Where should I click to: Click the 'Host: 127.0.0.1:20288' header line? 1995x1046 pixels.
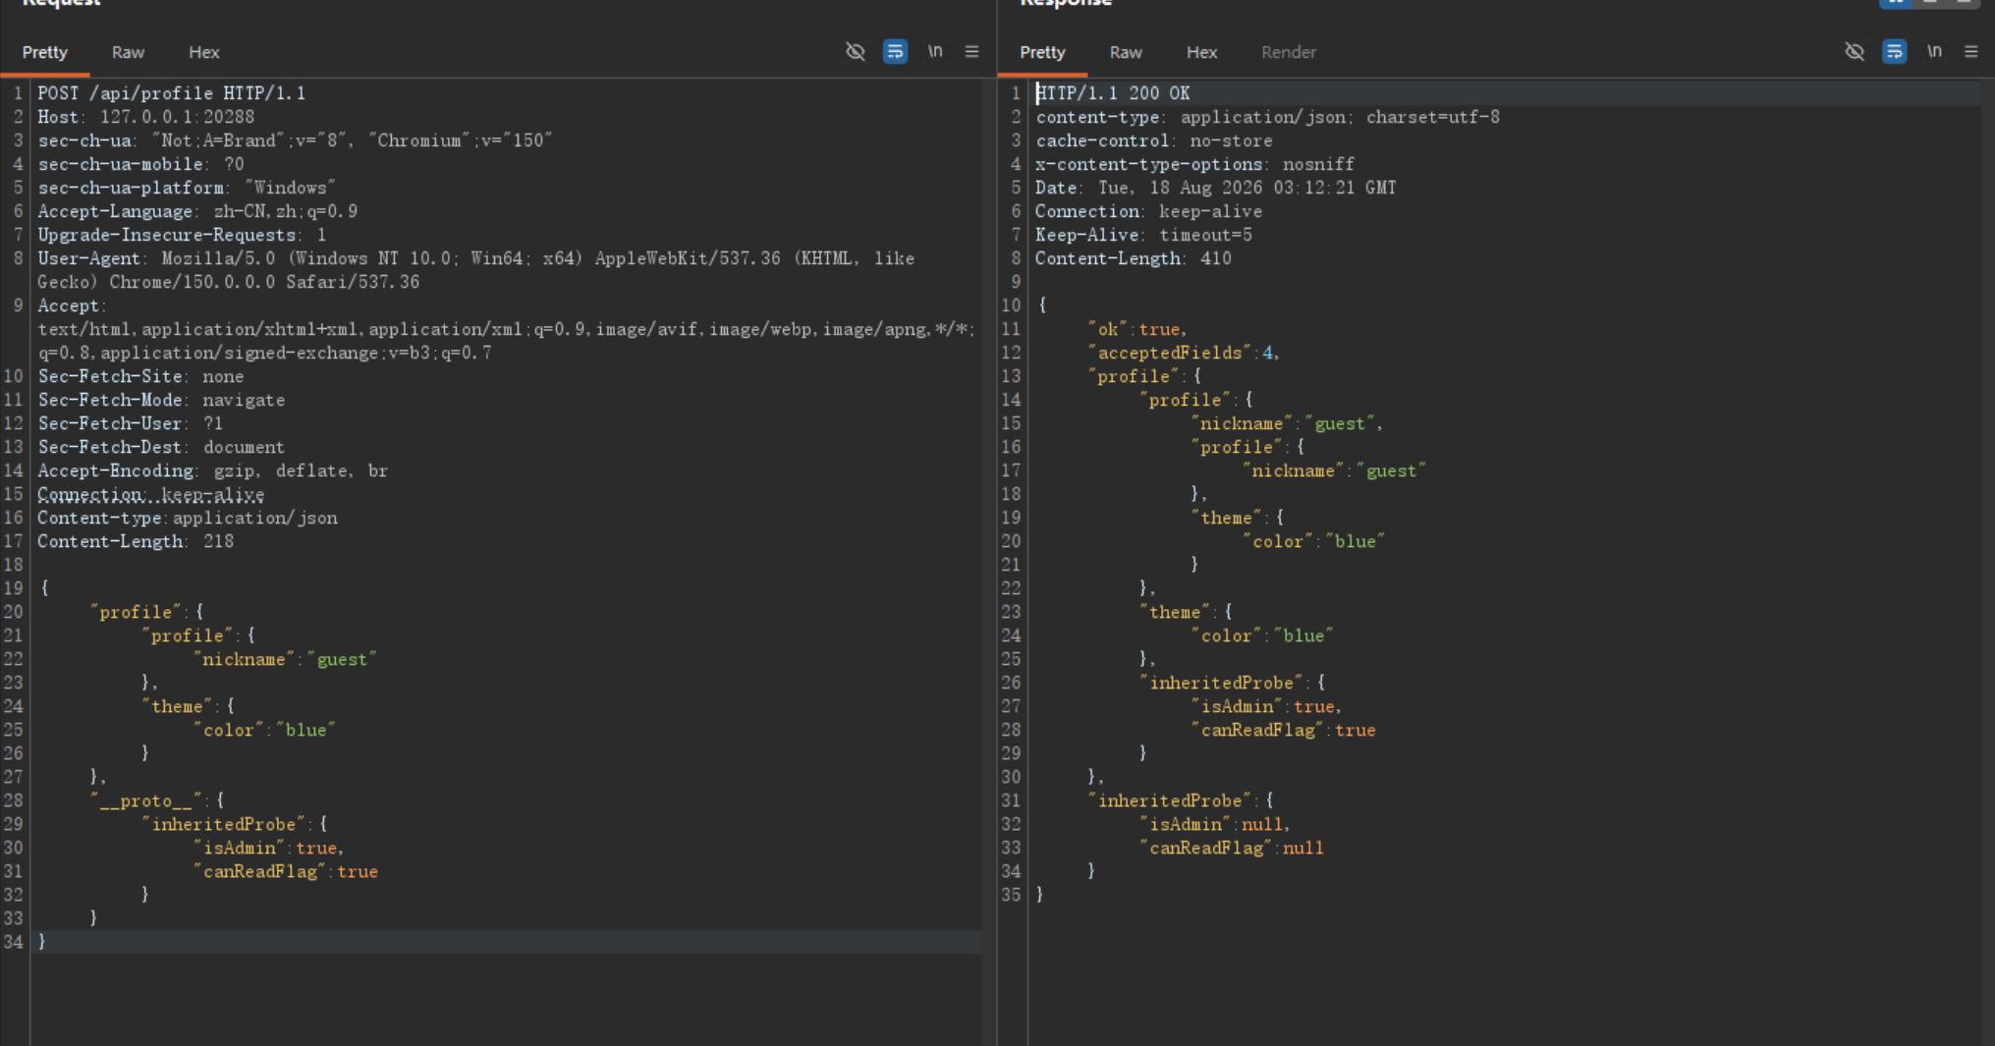pos(146,117)
